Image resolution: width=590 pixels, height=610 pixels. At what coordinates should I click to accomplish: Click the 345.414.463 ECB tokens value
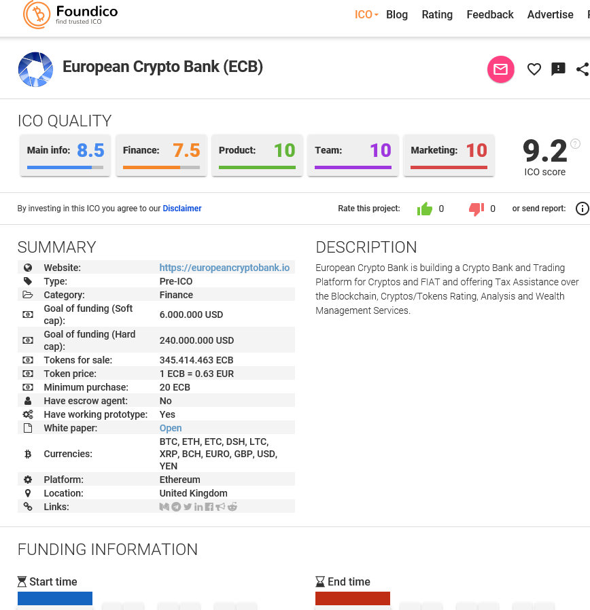coord(196,360)
